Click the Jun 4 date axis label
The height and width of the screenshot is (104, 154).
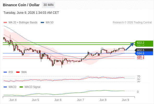13,100
